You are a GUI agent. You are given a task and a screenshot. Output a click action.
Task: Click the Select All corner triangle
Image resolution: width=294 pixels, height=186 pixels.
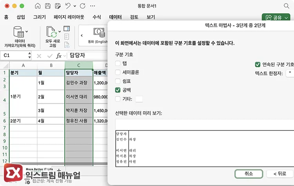(6, 65)
